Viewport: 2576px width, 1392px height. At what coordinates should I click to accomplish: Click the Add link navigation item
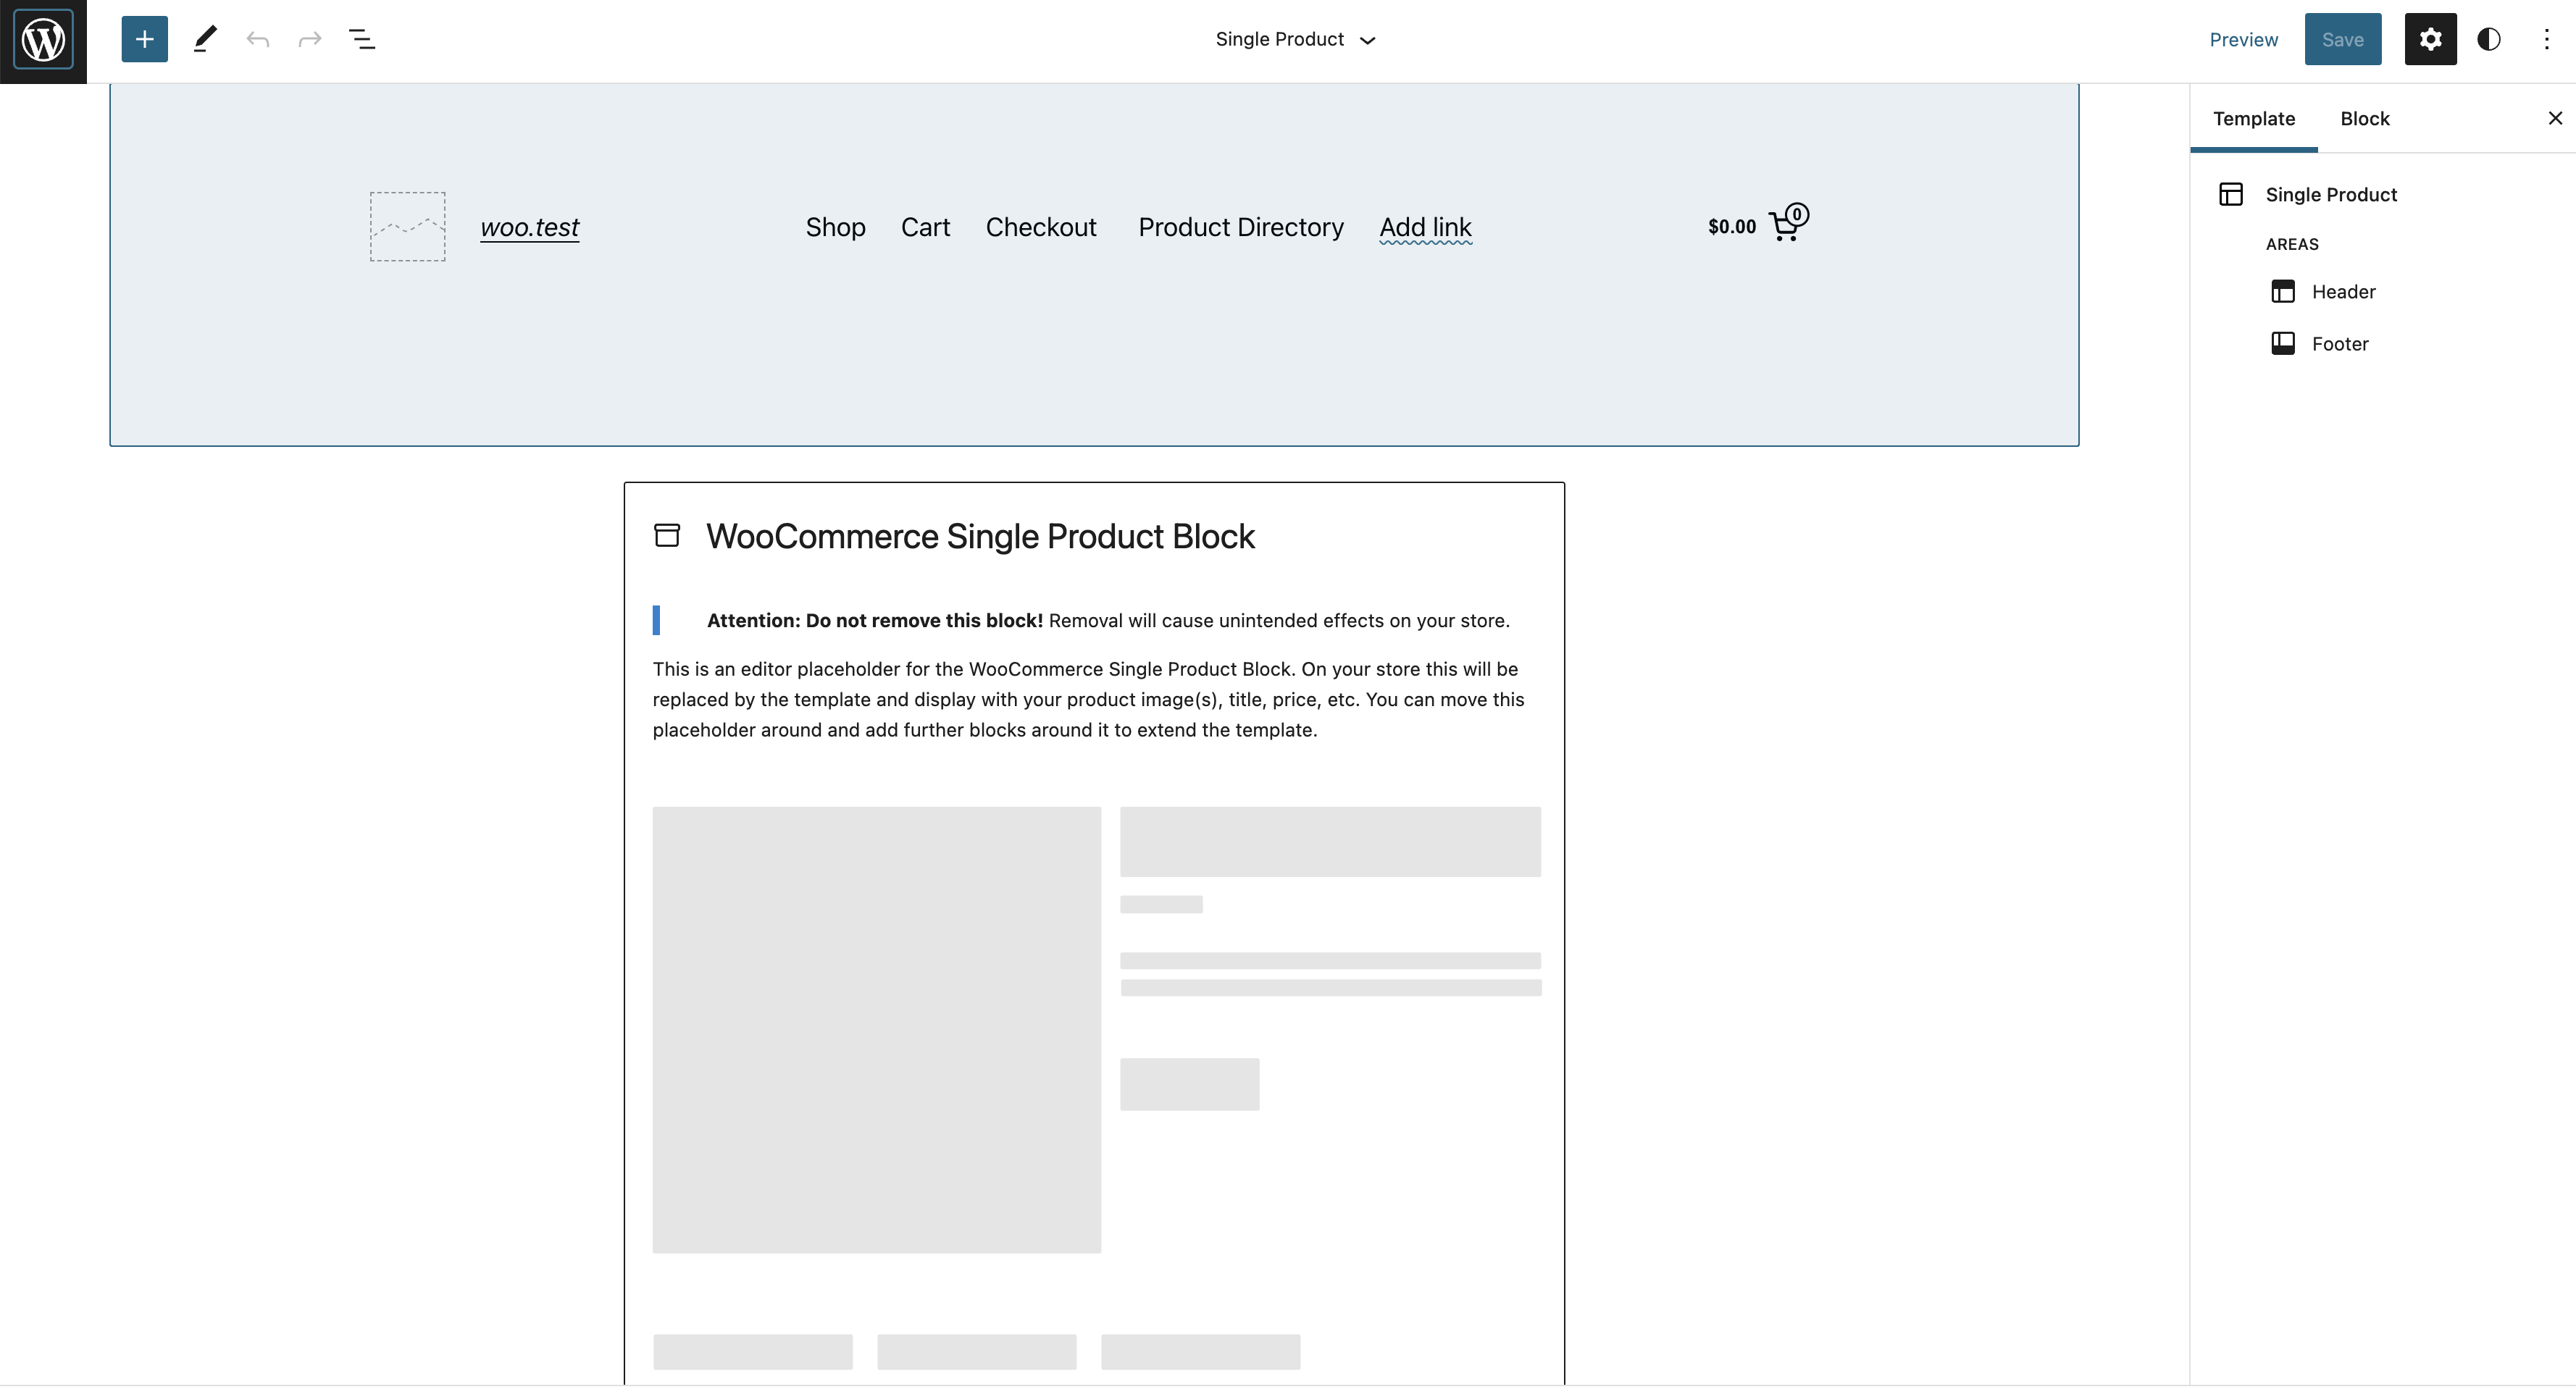click(x=1425, y=227)
